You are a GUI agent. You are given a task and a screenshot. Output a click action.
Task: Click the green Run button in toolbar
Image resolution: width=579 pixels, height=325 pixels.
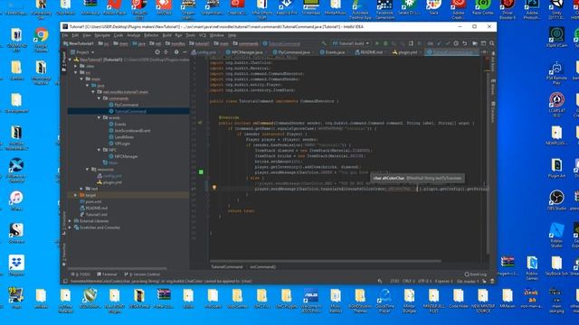tap(376, 43)
